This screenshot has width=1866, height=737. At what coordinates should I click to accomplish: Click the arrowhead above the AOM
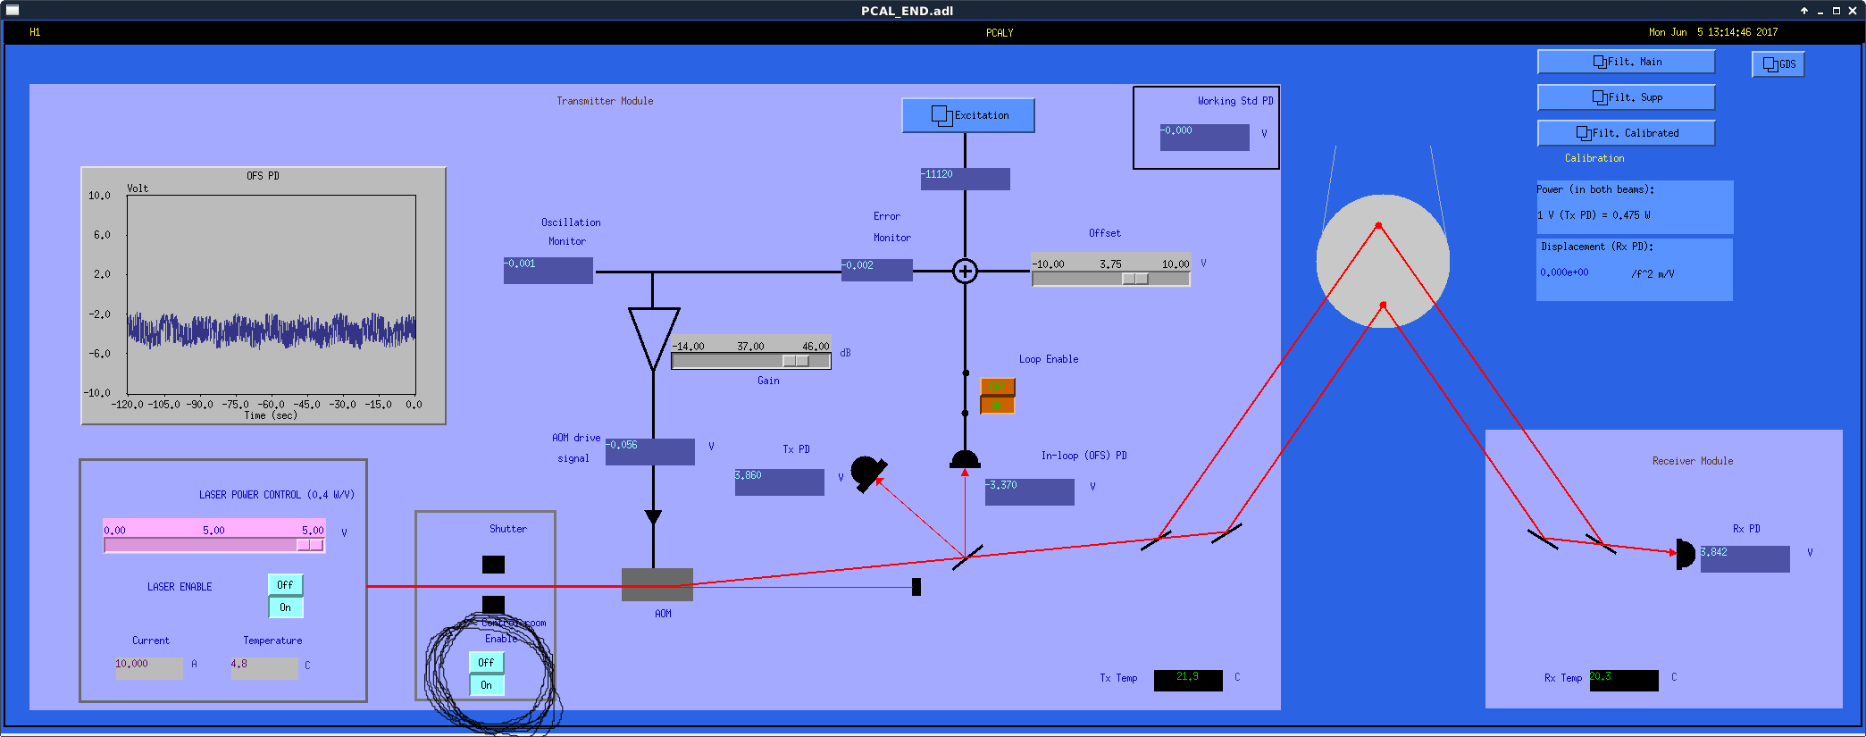653,517
